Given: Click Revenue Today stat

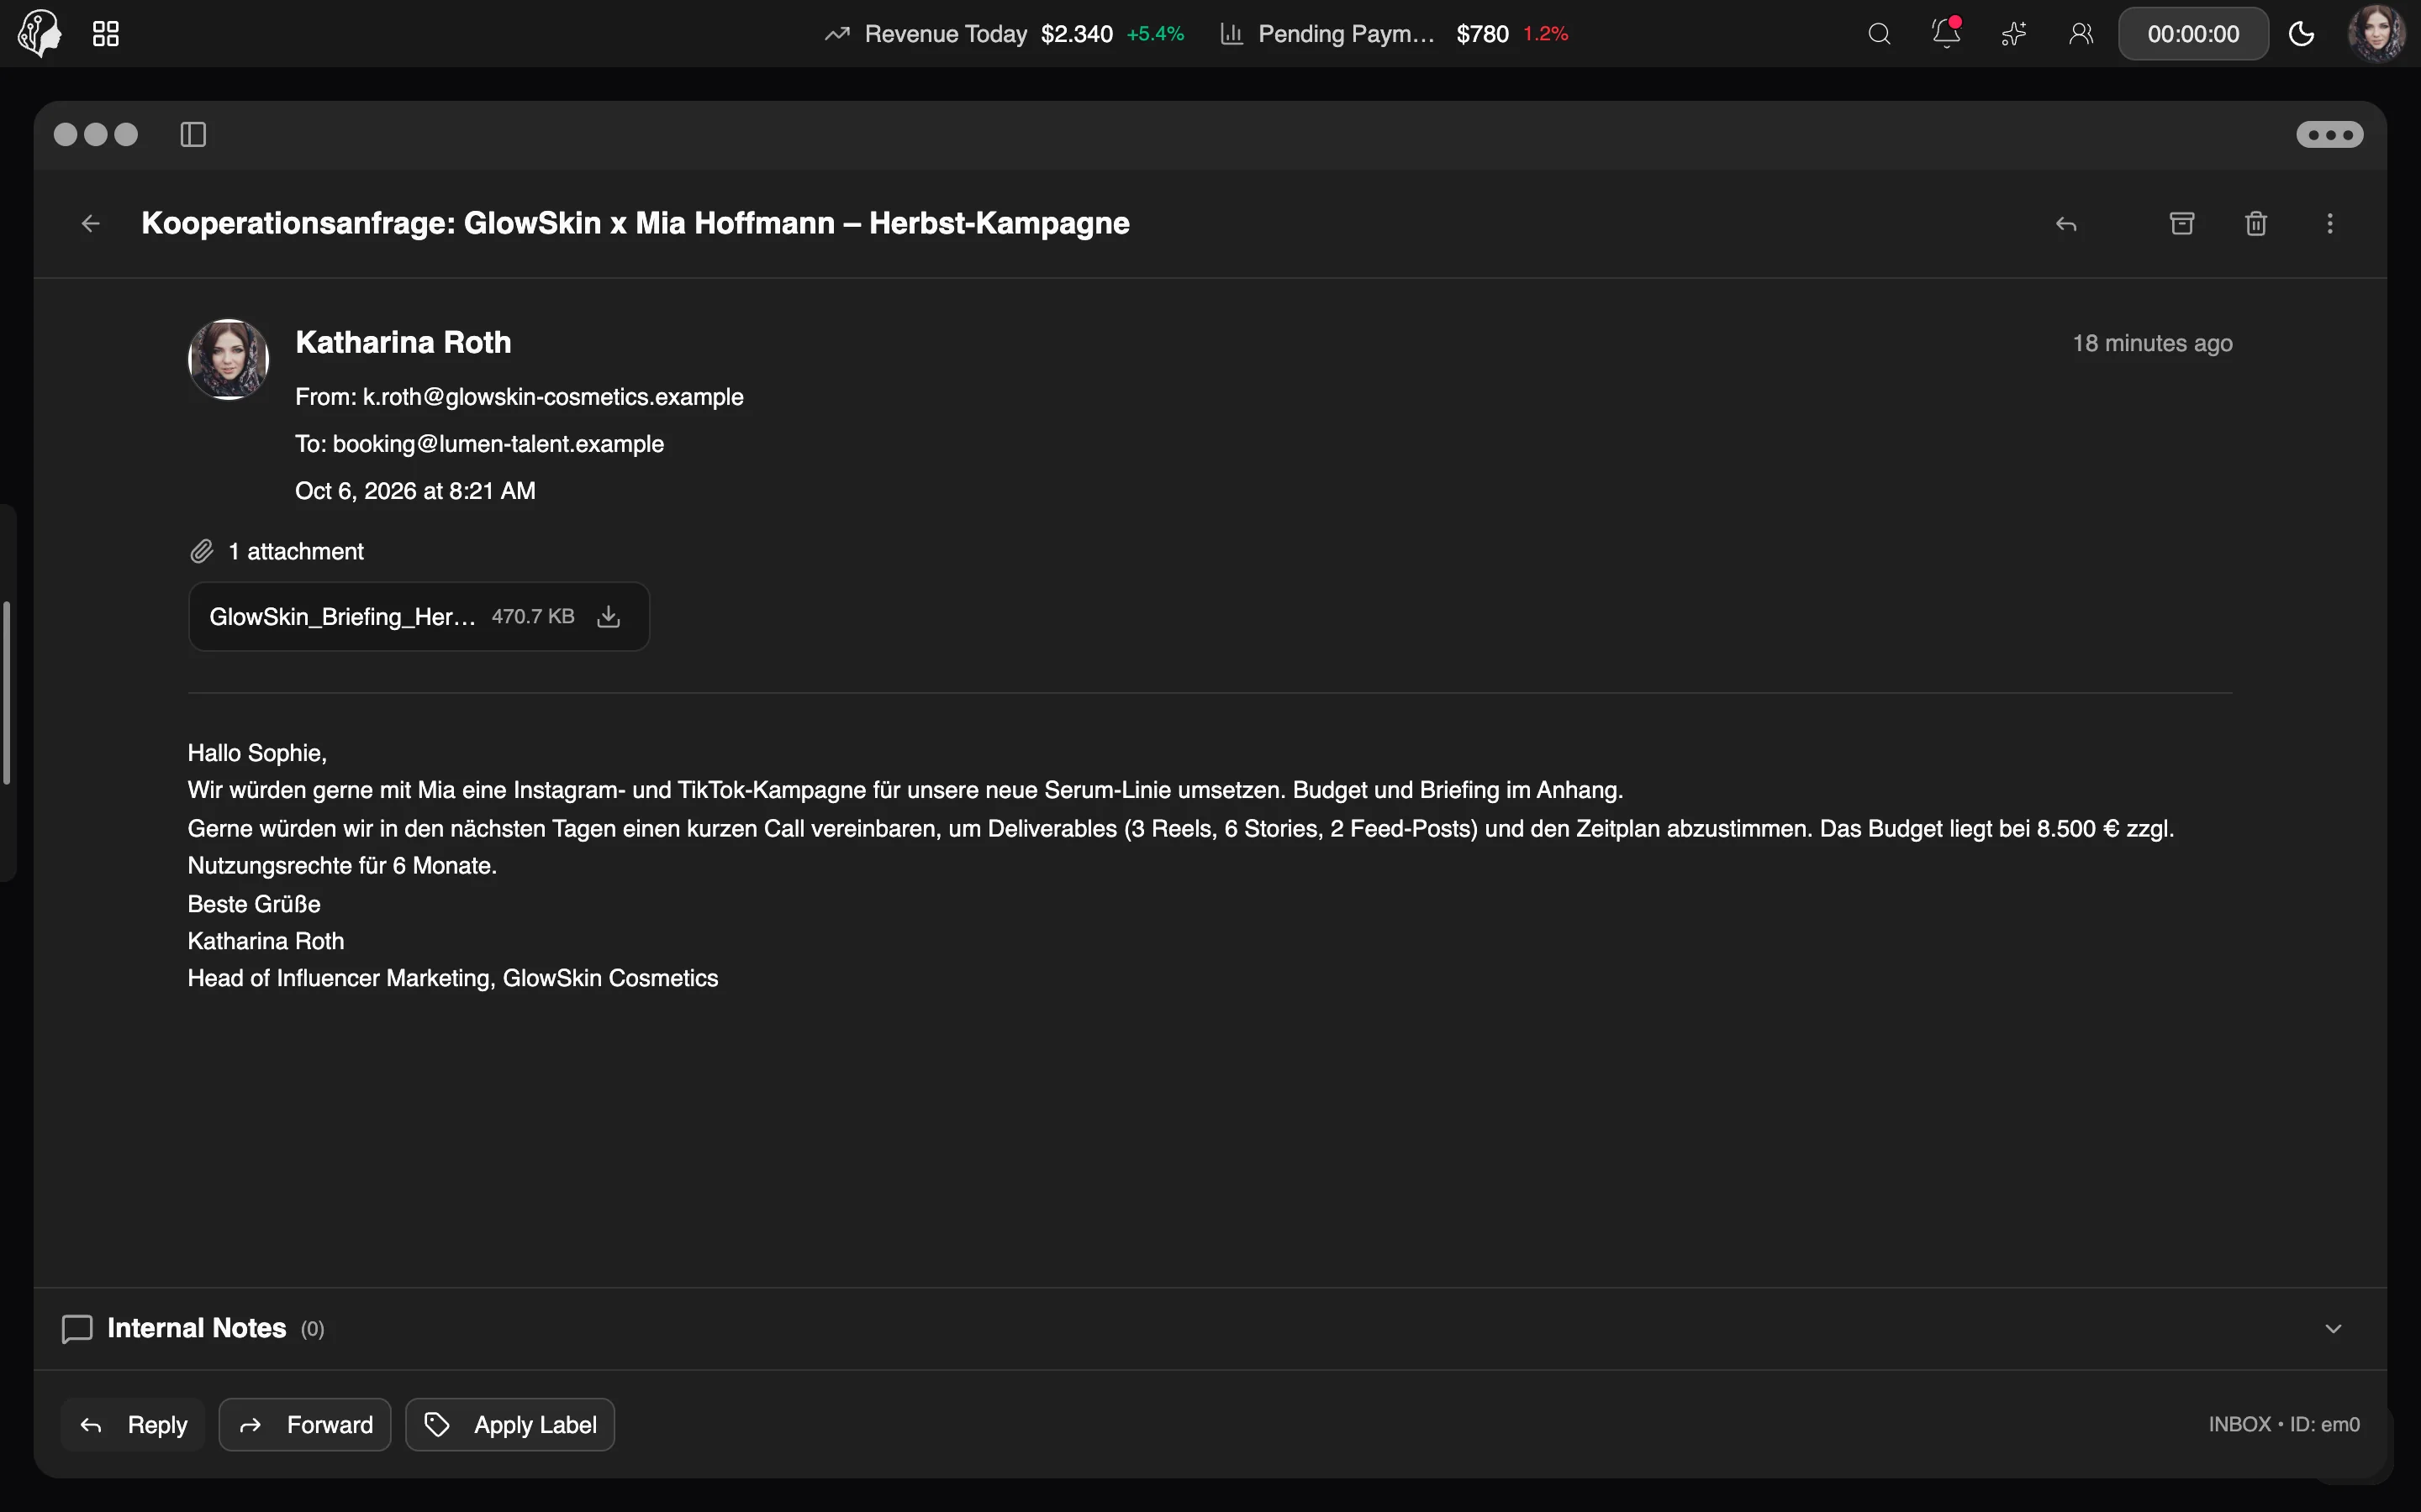Looking at the screenshot, I should click(x=1004, y=34).
